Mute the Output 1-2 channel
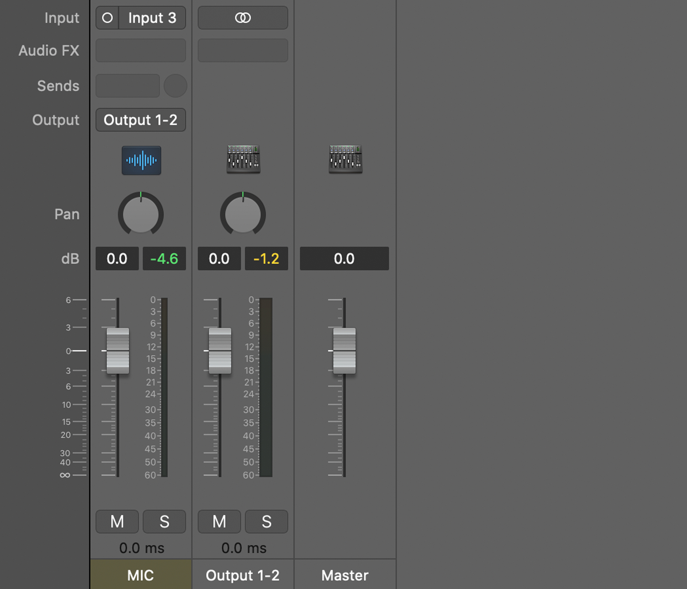The height and width of the screenshot is (589, 687). [x=219, y=522]
